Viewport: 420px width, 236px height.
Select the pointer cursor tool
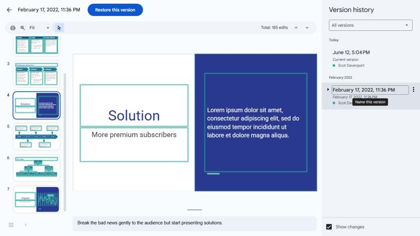point(59,28)
